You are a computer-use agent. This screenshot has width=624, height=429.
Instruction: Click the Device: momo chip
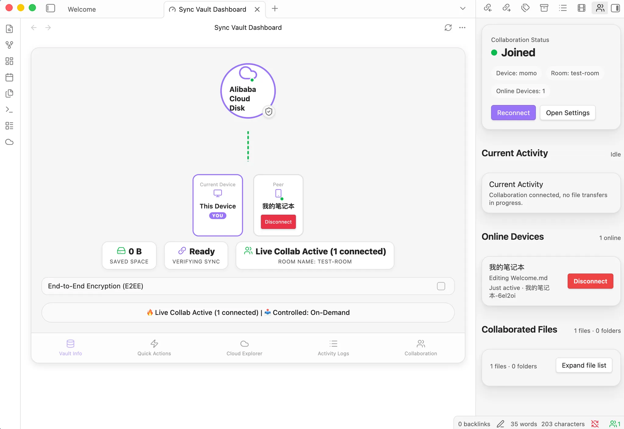(x=516, y=73)
